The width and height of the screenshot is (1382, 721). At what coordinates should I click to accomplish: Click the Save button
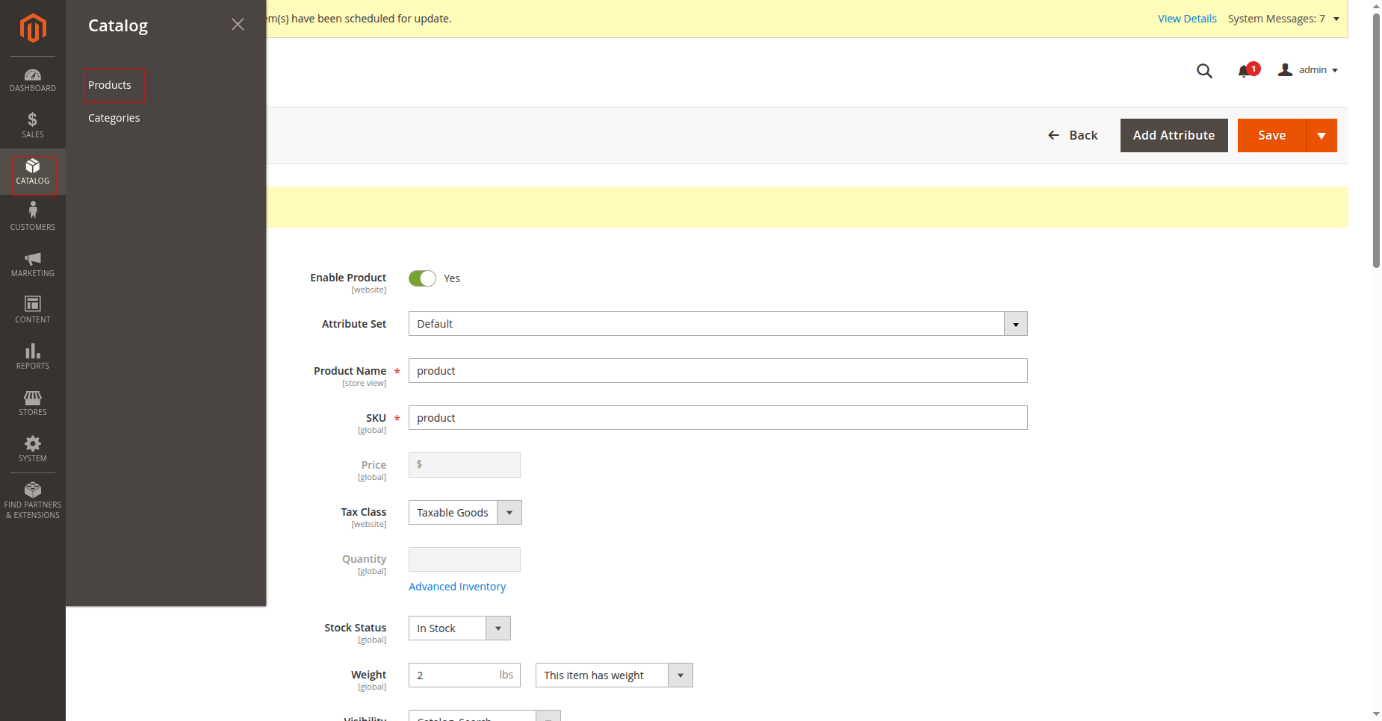click(x=1271, y=136)
